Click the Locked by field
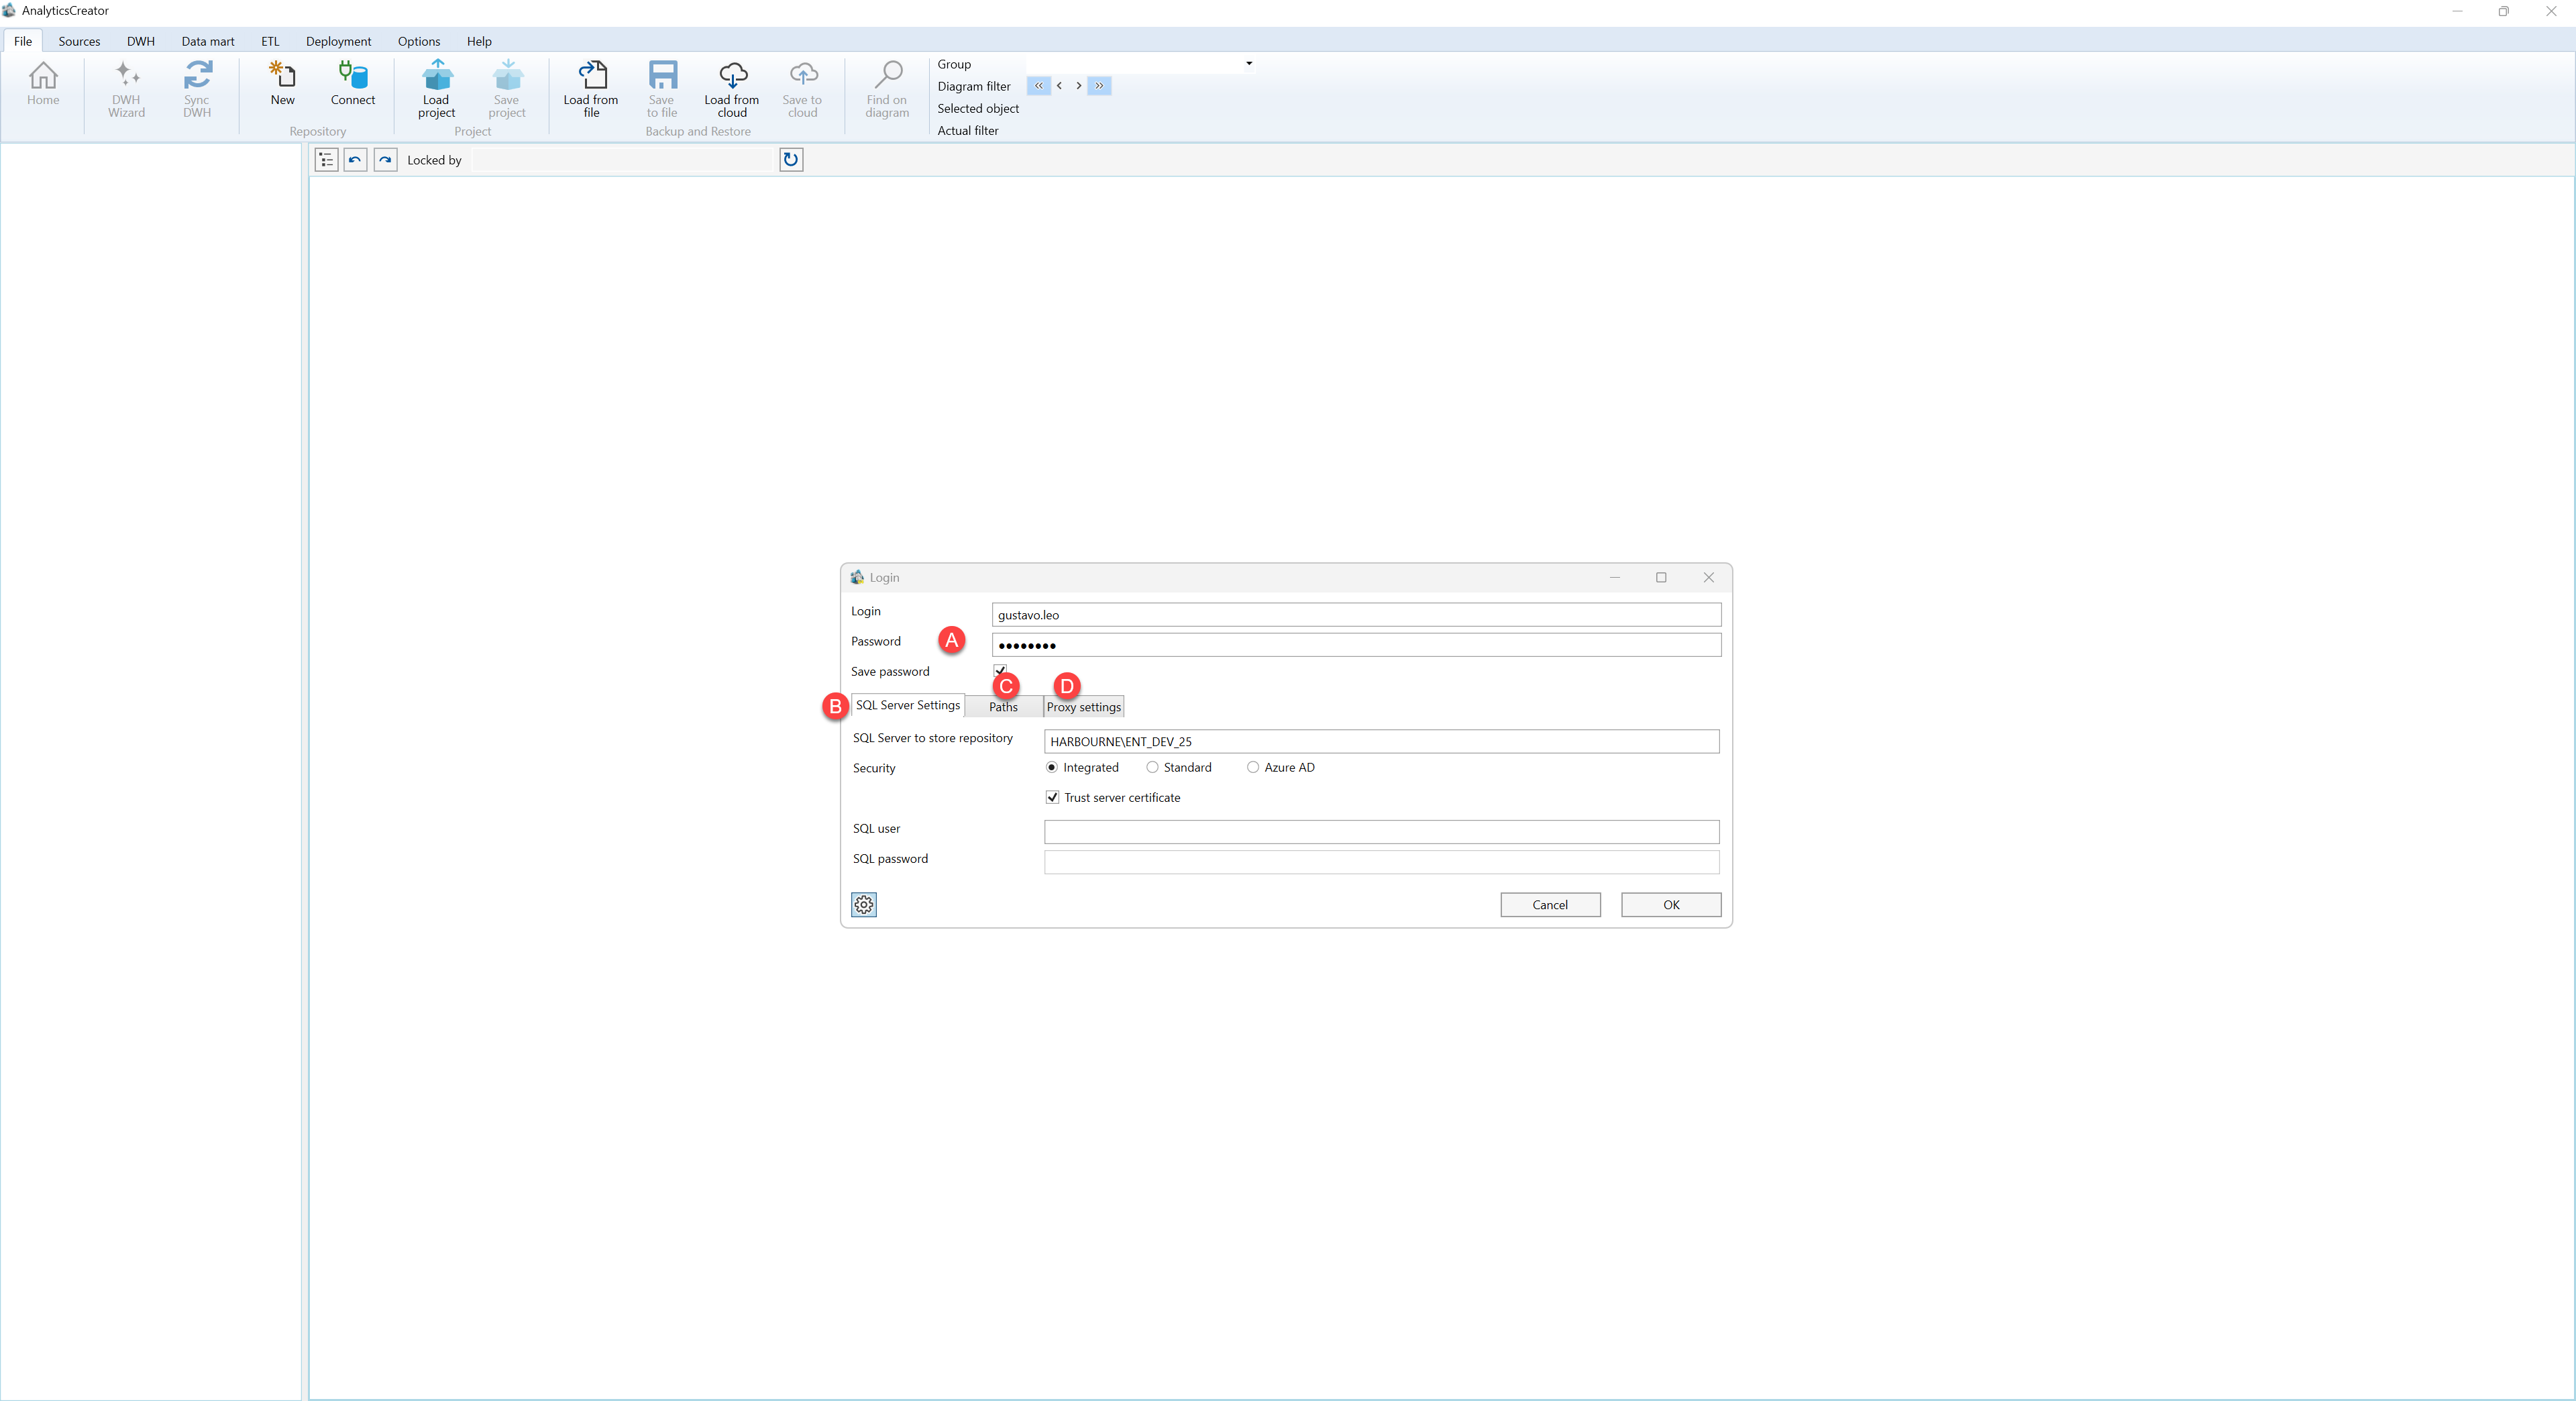This screenshot has height=1401, width=2576. pyautogui.click(x=624, y=160)
